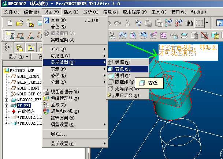Select 用户定义(U) user defined style
223x159 pixels.
tap(128, 95)
